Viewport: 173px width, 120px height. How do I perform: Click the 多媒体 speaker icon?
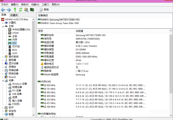[x=6, y=67]
